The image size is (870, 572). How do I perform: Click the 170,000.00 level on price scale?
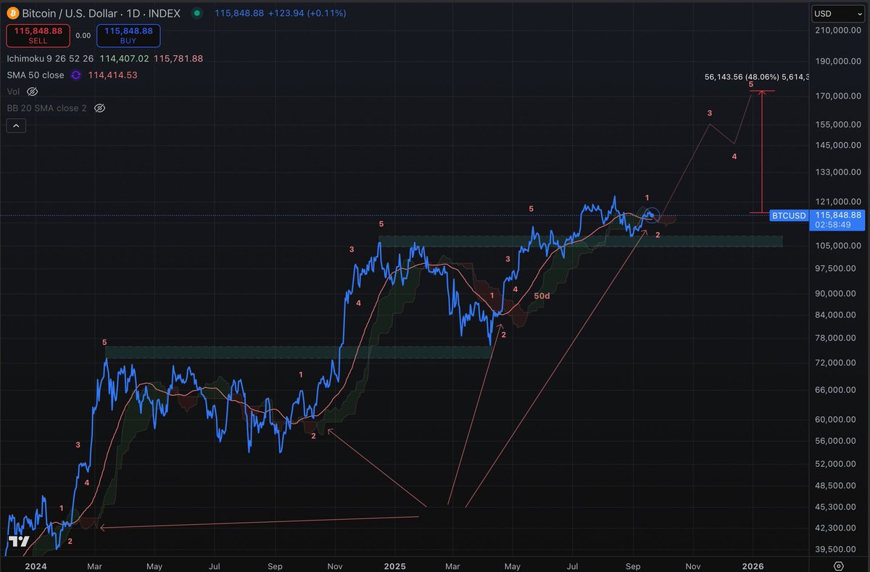click(835, 96)
